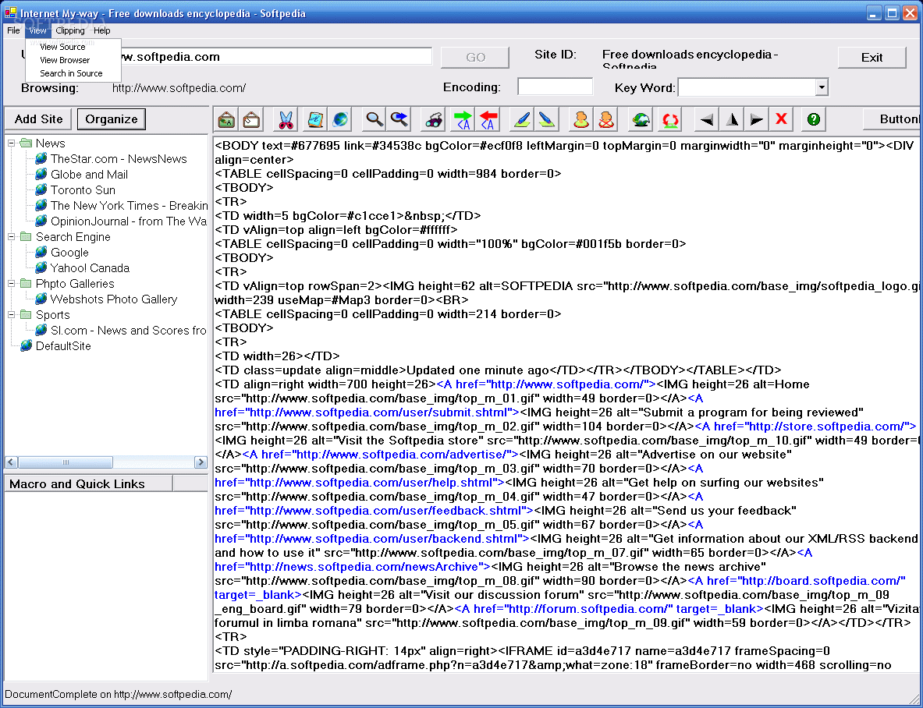Click the store.softpedia.com href link text

805,427
